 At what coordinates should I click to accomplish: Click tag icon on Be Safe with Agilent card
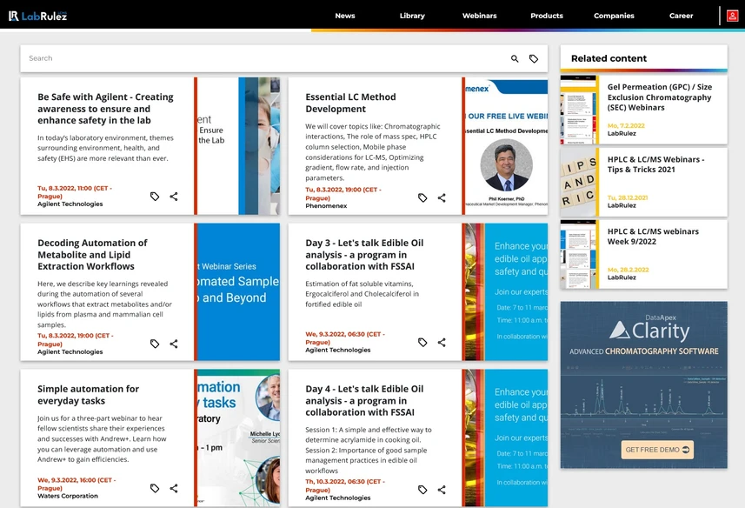pos(155,197)
